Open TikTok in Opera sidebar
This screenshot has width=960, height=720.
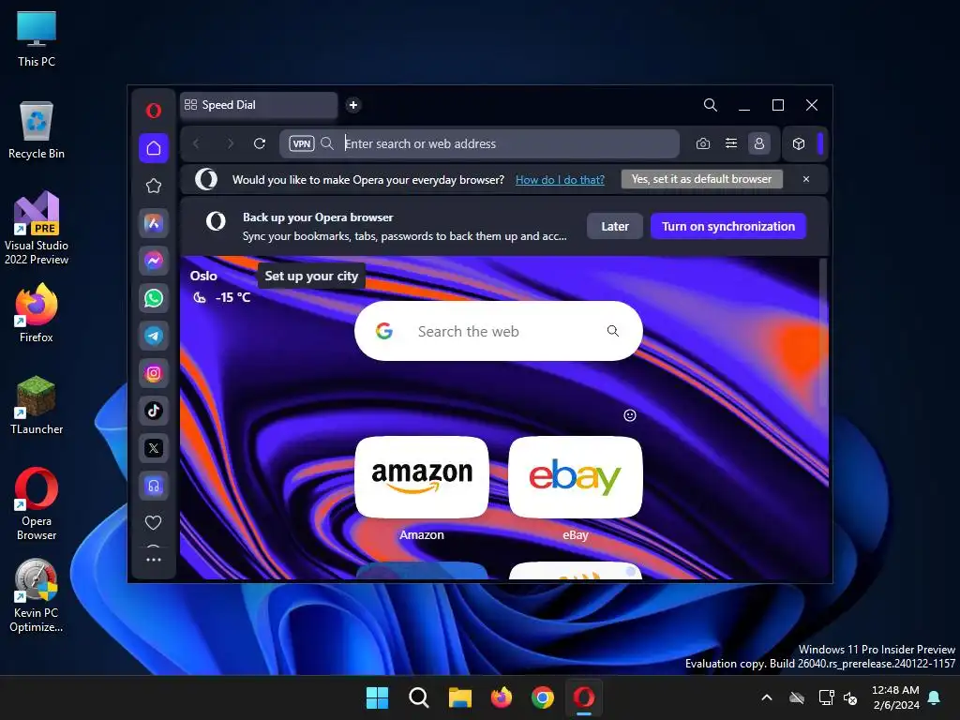[154, 411]
